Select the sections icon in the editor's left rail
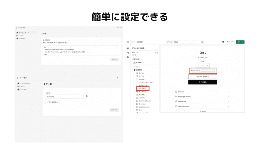Viewport: 260px width, 146px height. point(128,48)
